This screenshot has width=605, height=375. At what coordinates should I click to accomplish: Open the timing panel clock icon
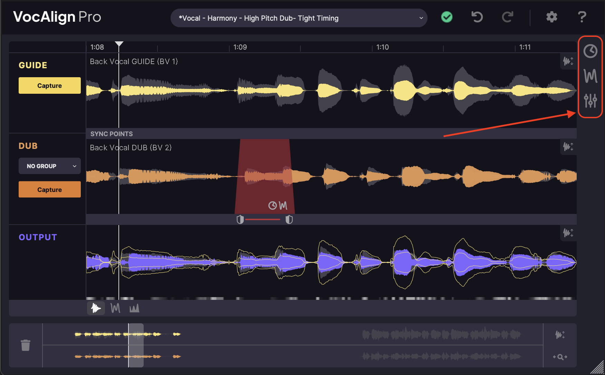(590, 51)
